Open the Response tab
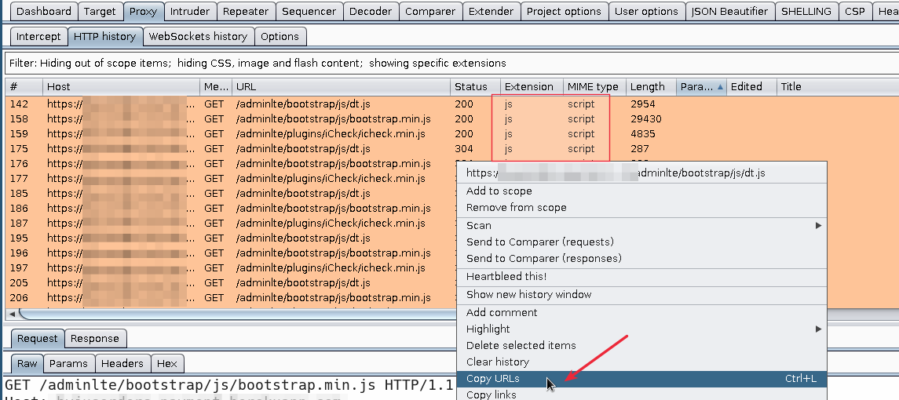 (95, 338)
